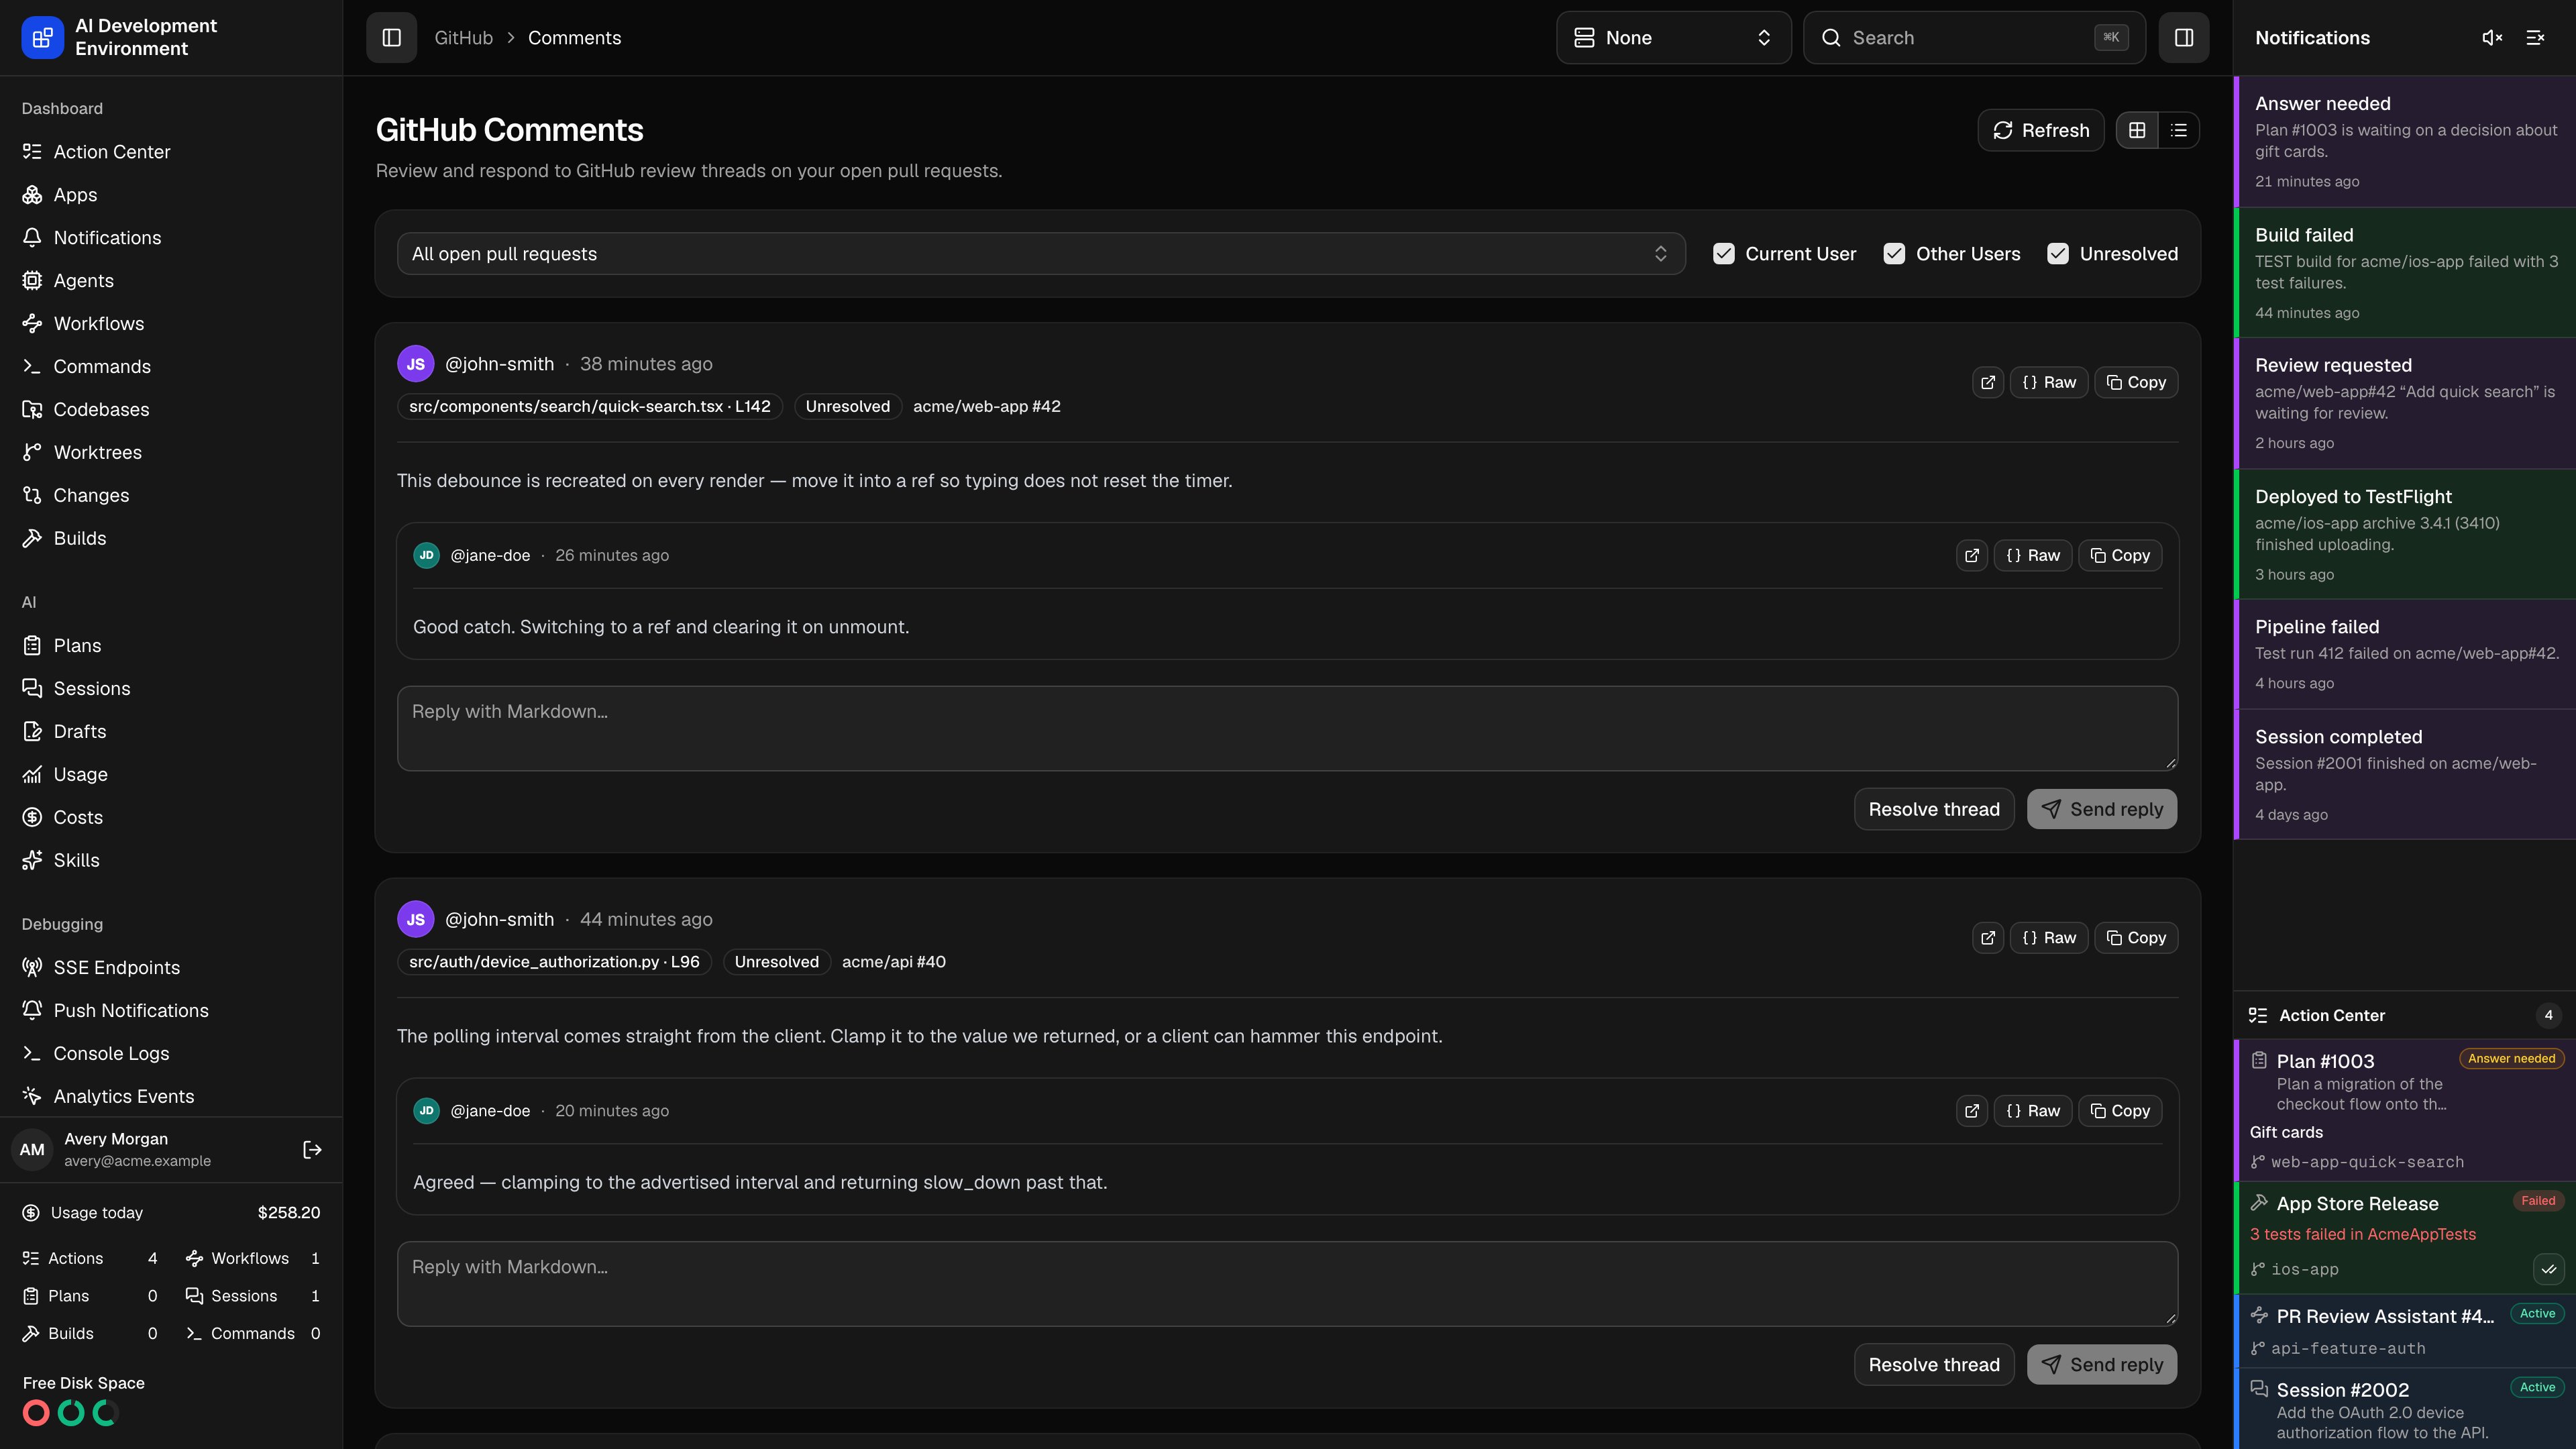Open john-smith's 44 minutes ago comment externally
The height and width of the screenshot is (1449, 2576).
[x=1988, y=938]
